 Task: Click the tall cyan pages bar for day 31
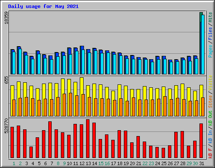click(203, 45)
